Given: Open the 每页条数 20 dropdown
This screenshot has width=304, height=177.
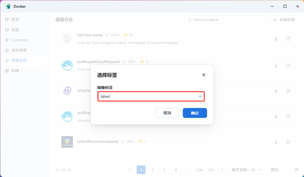Looking at the screenshot, I should click(246, 170).
